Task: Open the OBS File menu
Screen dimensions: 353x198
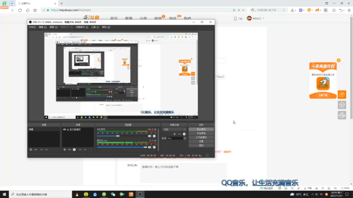Action: (32, 27)
